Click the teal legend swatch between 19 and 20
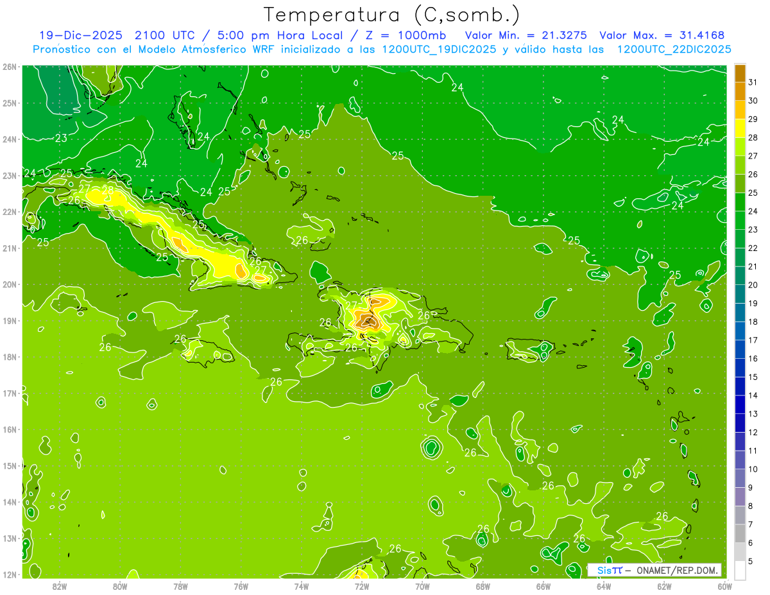770x595 pixels. (740, 294)
